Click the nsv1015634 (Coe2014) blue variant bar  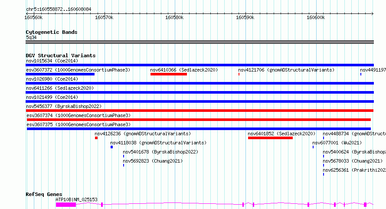[x=200, y=65]
